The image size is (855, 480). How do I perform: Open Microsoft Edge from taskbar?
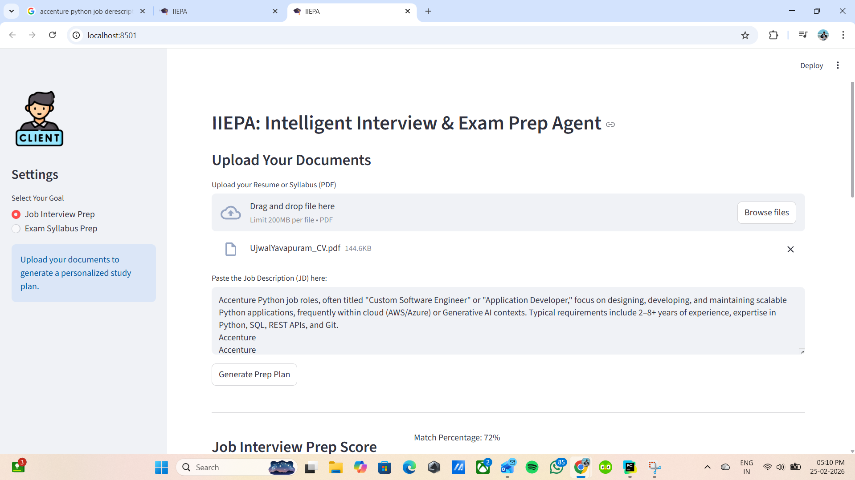click(409, 468)
